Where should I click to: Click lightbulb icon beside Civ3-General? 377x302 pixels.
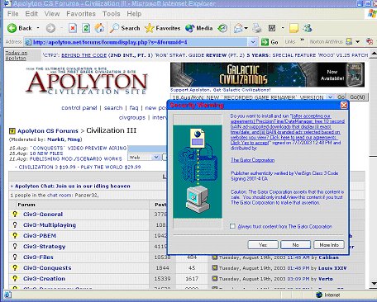tap(15, 214)
